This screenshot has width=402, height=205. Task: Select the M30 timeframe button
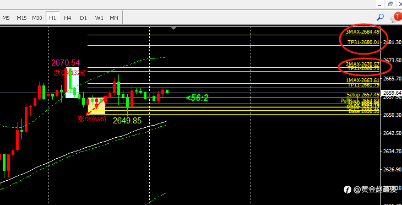37,18
